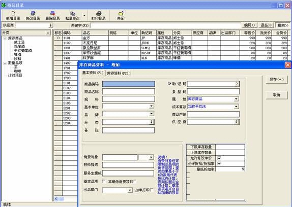Click the 商品名称 input field

pos(129,91)
